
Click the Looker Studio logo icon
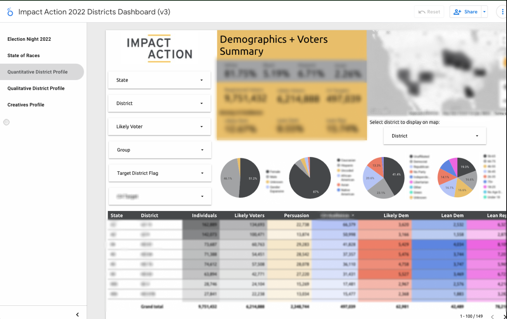click(x=10, y=12)
